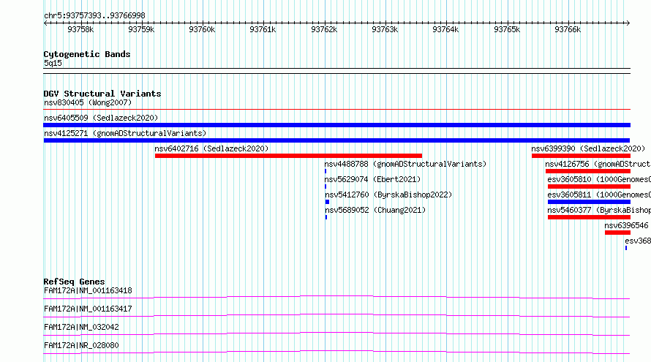Click the 93763k ruler tick label
This screenshot has height=362, width=651.
pos(385,29)
